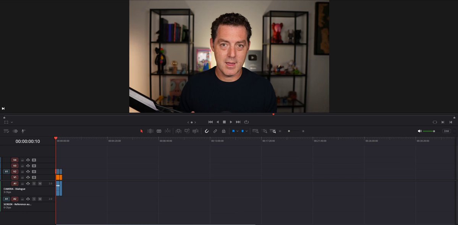
Task: Toggle Position Lock padlock in toolbar
Action: tap(223, 131)
